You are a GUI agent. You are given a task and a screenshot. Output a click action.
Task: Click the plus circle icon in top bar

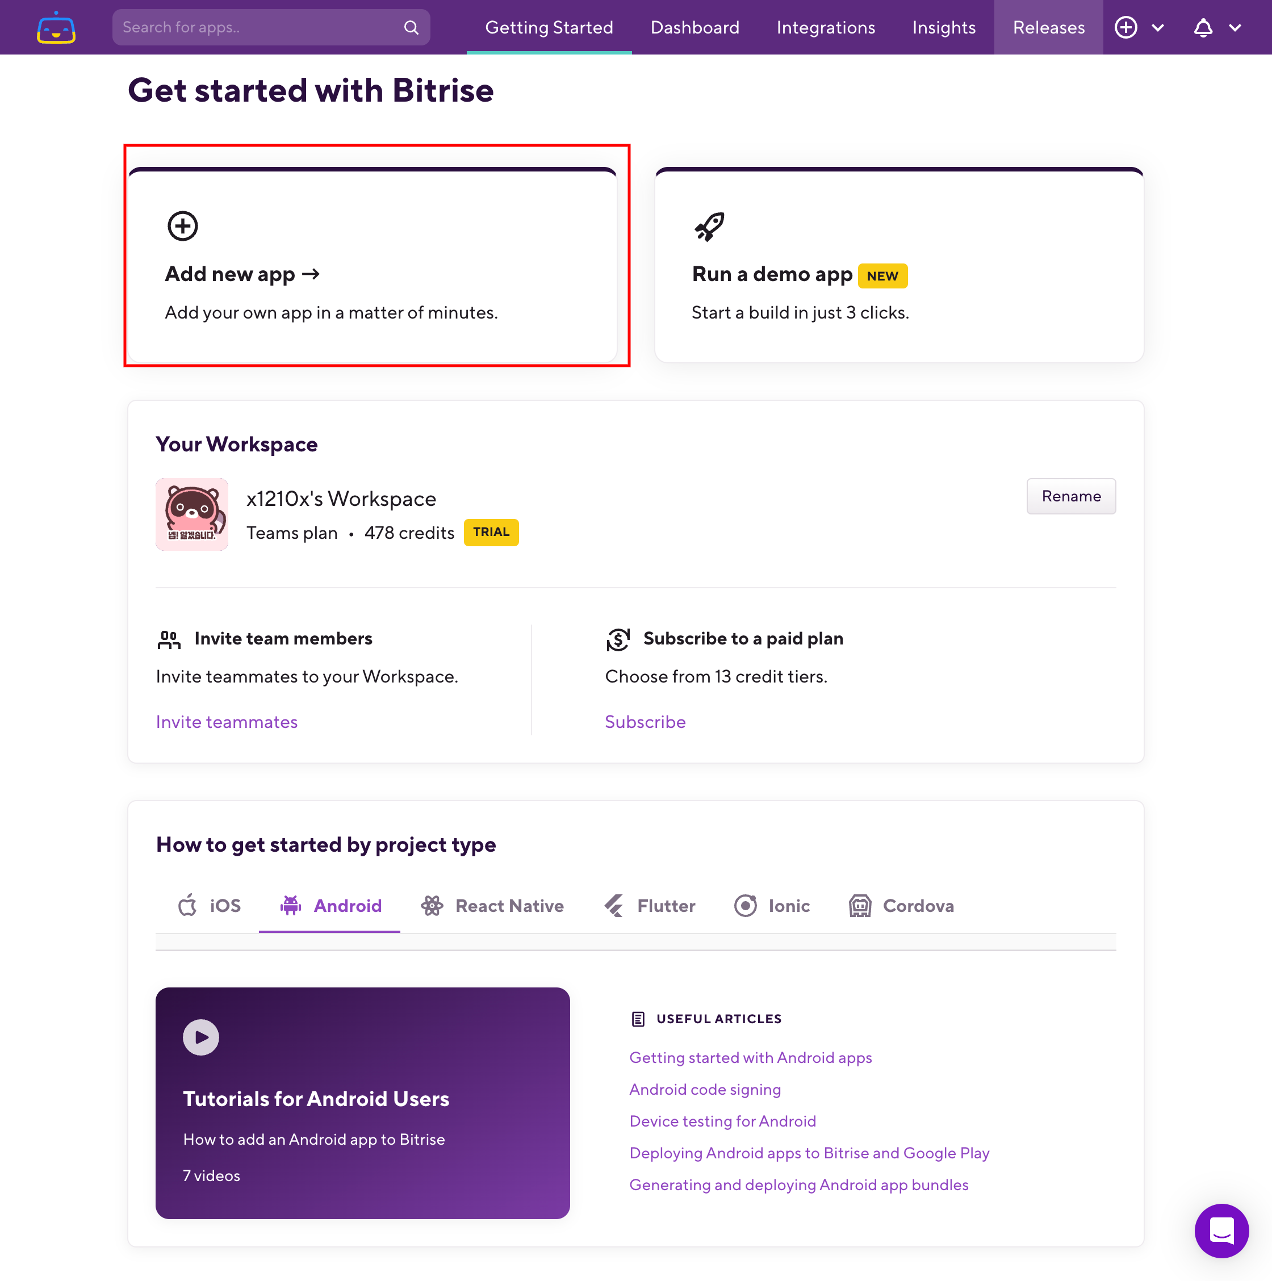coord(1125,27)
